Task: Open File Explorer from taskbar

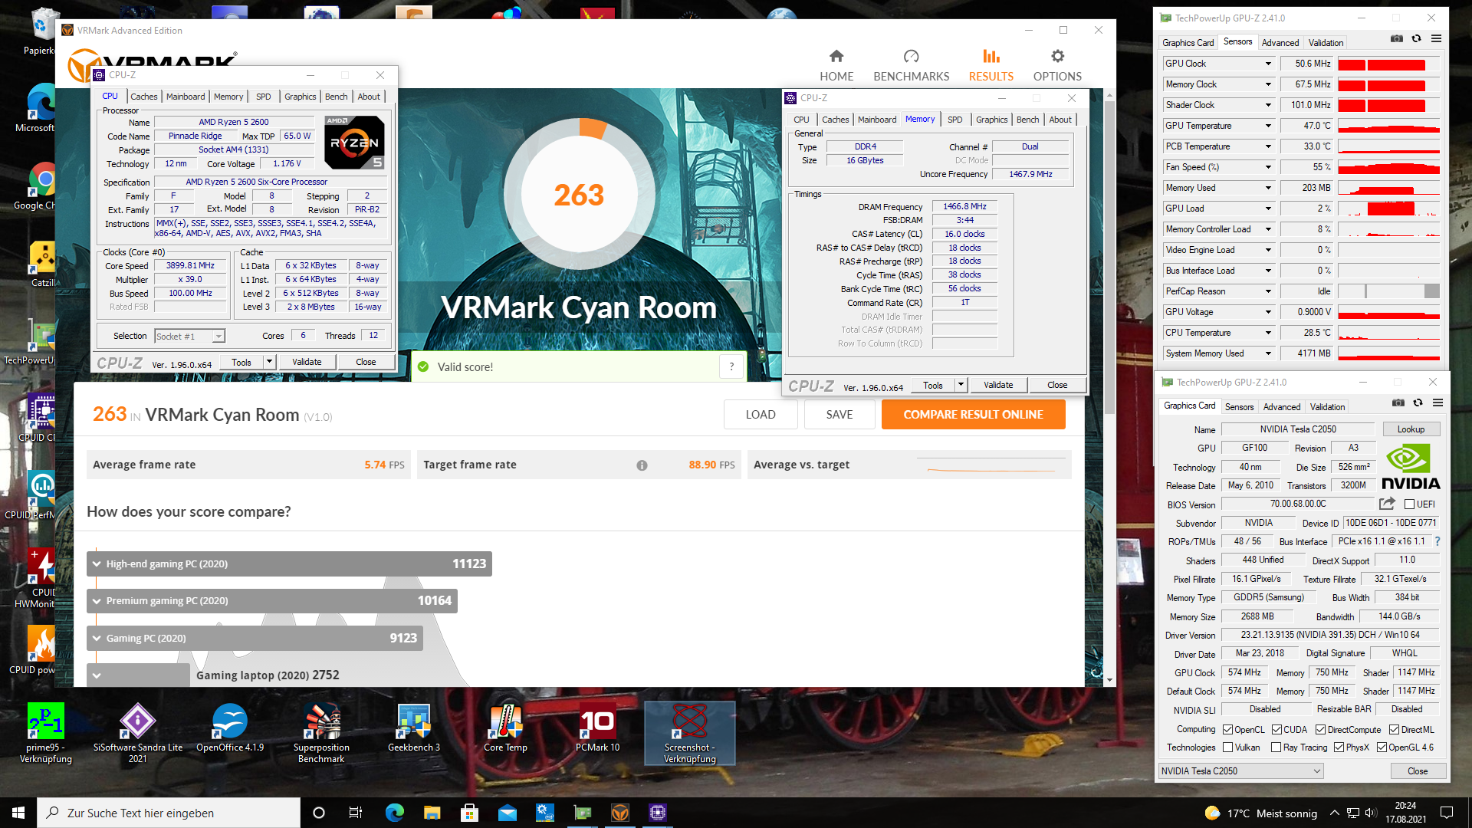Action: coord(432,813)
